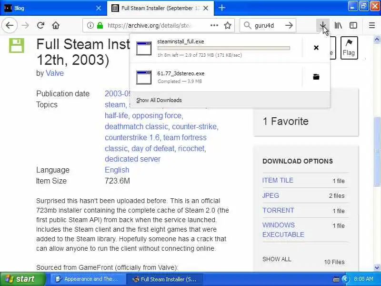Click the vertical scrollbar thumb
381x286 pixels.
[377, 151]
